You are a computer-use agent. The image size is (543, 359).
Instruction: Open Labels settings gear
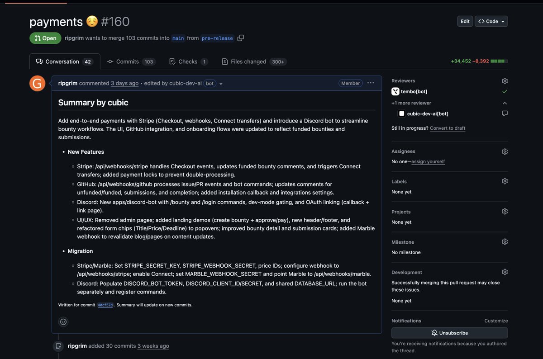tap(505, 181)
